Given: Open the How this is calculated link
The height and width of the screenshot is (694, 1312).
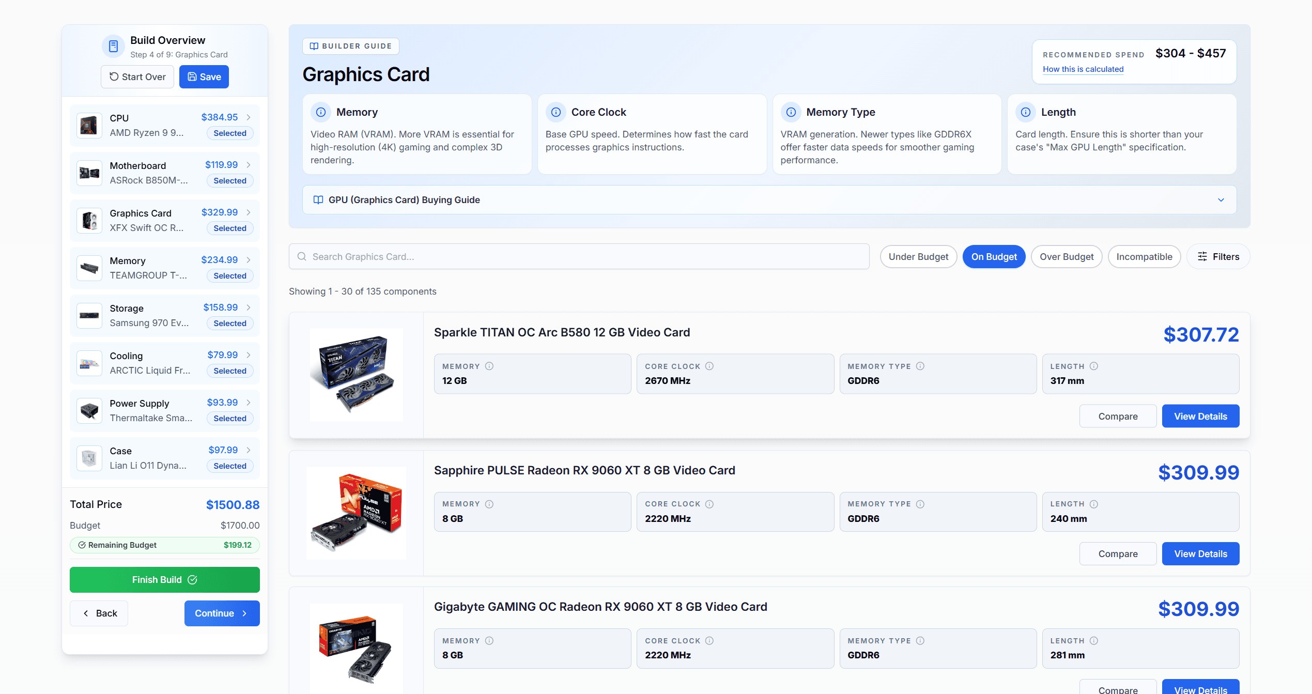Looking at the screenshot, I should [1083, 69].
